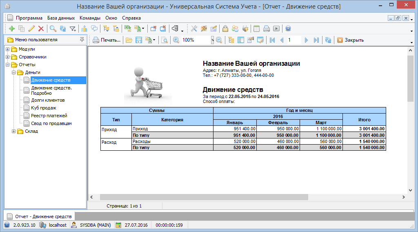418x232 pixels.
Task: Click the magnifier Search icon in main toolbar
Action: [x=53, y=29]
